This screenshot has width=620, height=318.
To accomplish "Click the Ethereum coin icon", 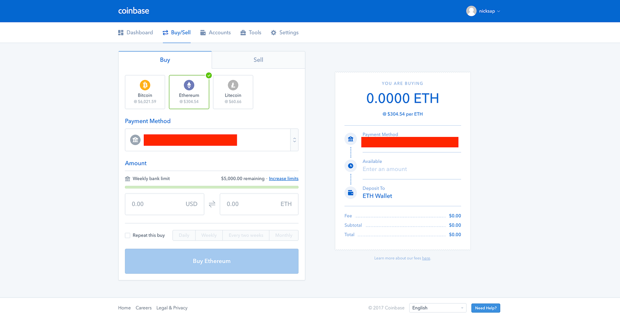I will click(x=189, y=85).
